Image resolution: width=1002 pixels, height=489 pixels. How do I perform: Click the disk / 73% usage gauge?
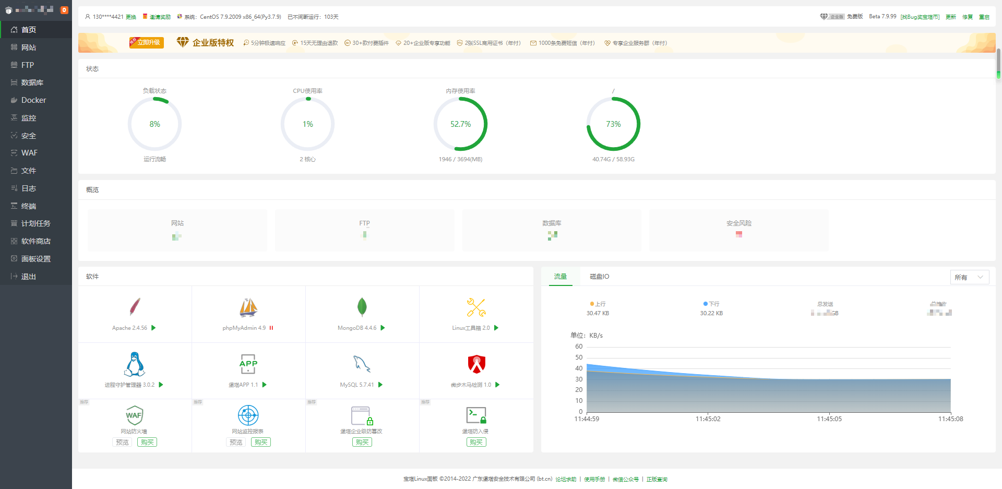click(614, 124)
